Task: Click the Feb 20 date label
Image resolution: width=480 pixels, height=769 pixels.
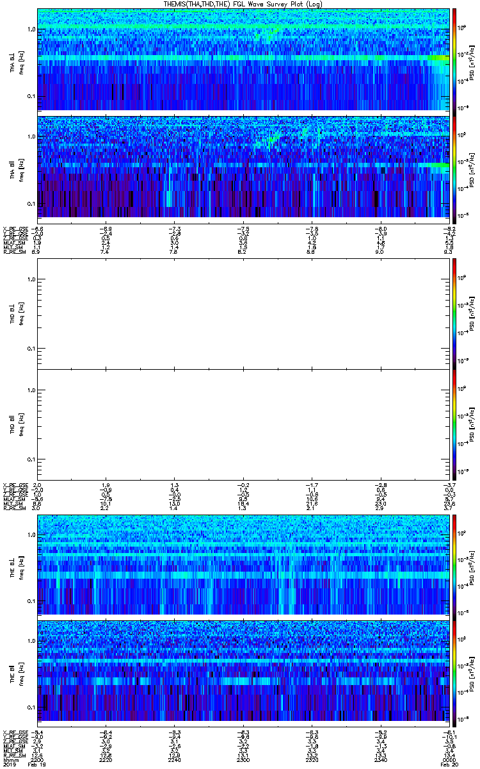Action: point(449,764)
